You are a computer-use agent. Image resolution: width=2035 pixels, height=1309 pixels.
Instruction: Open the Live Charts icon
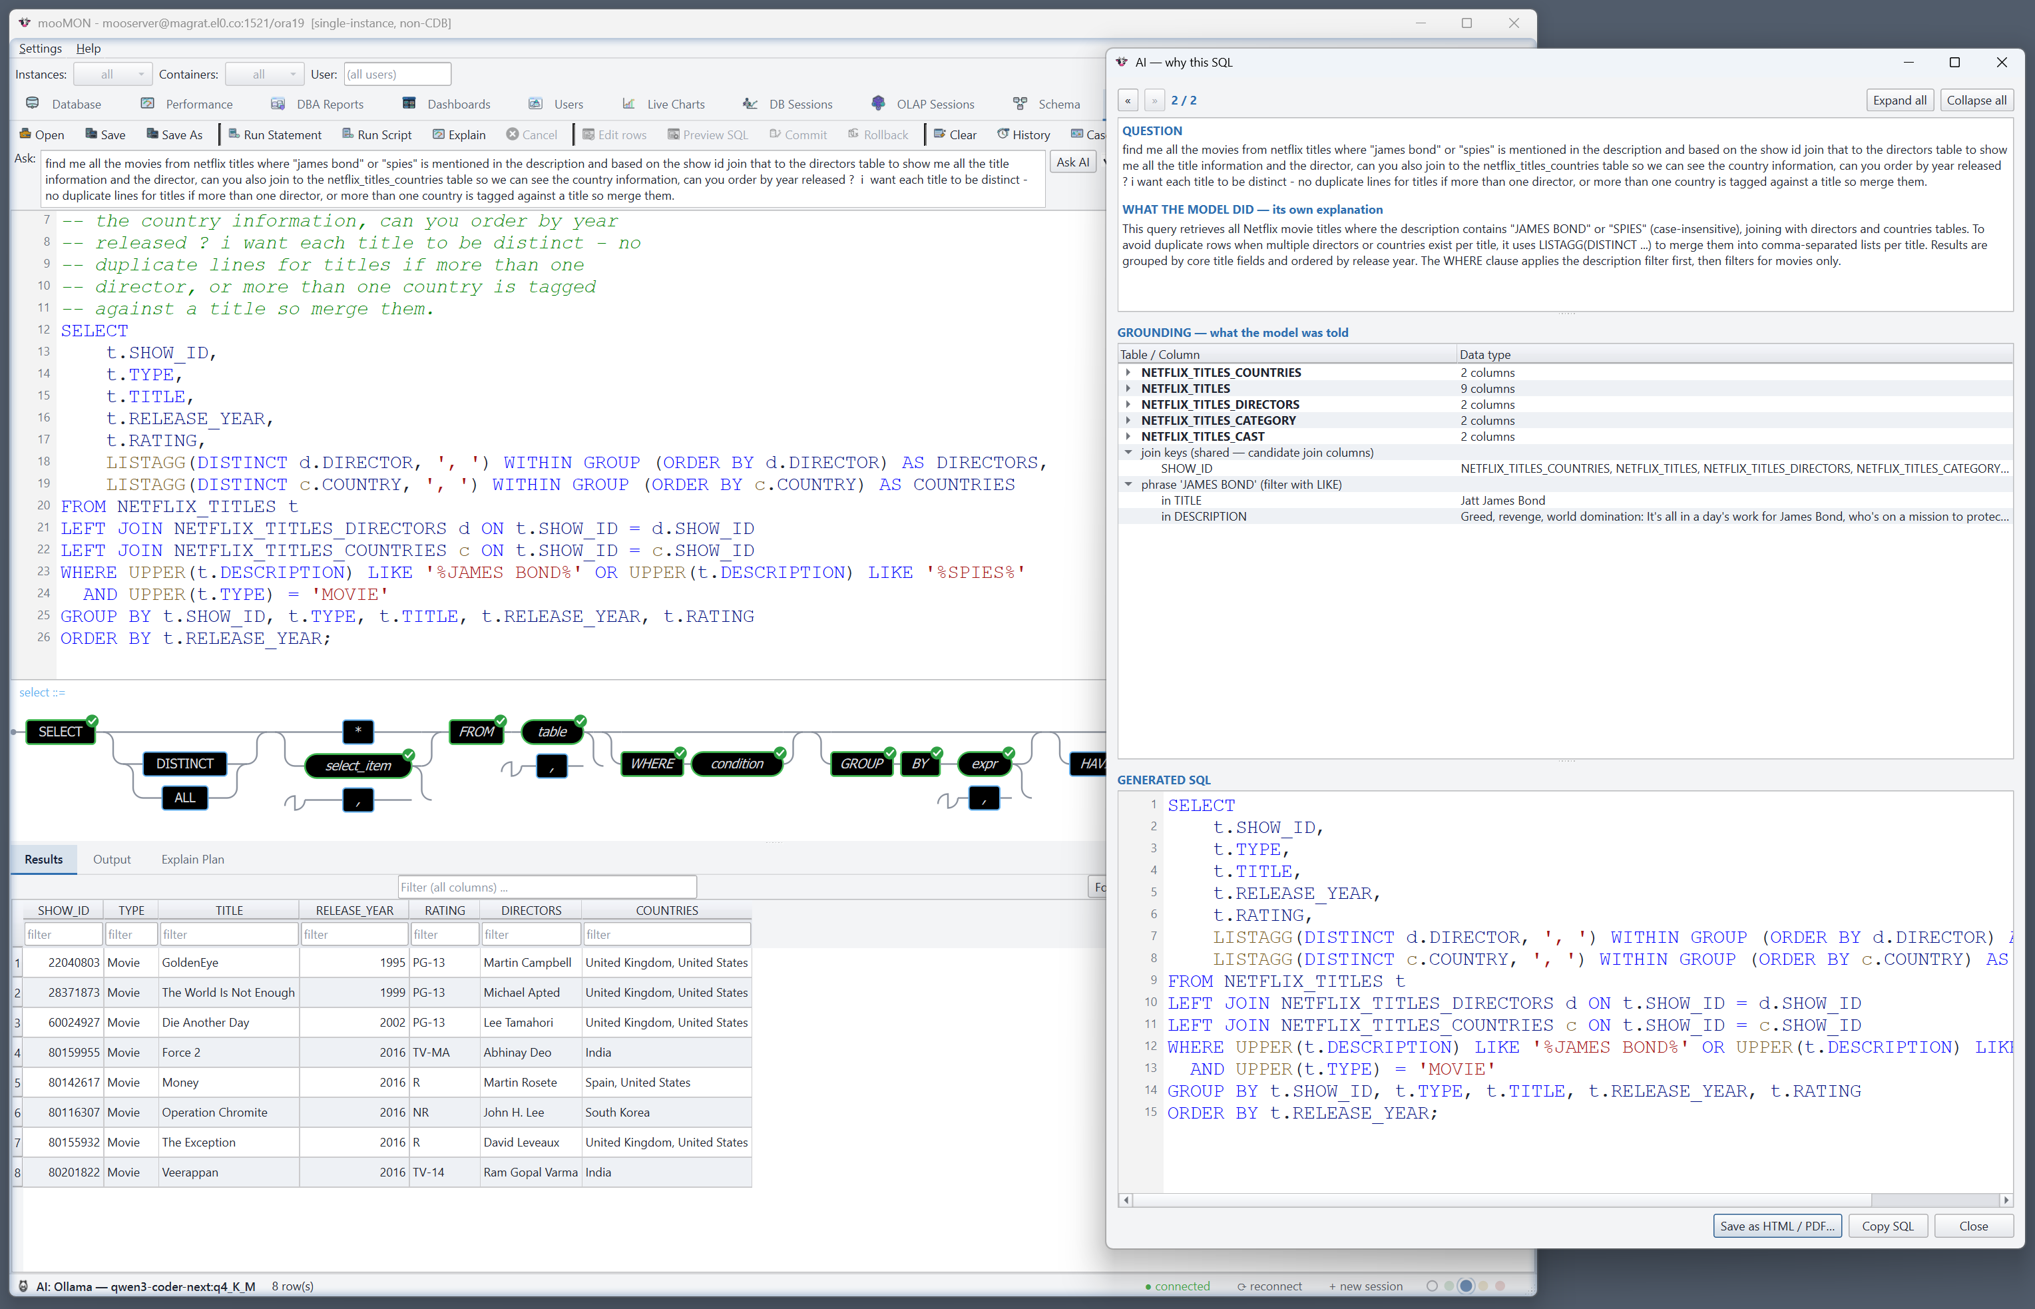629,104
